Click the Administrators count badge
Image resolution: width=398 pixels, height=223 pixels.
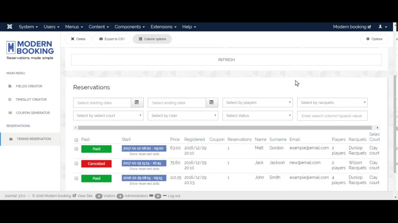tap(120, 196)
